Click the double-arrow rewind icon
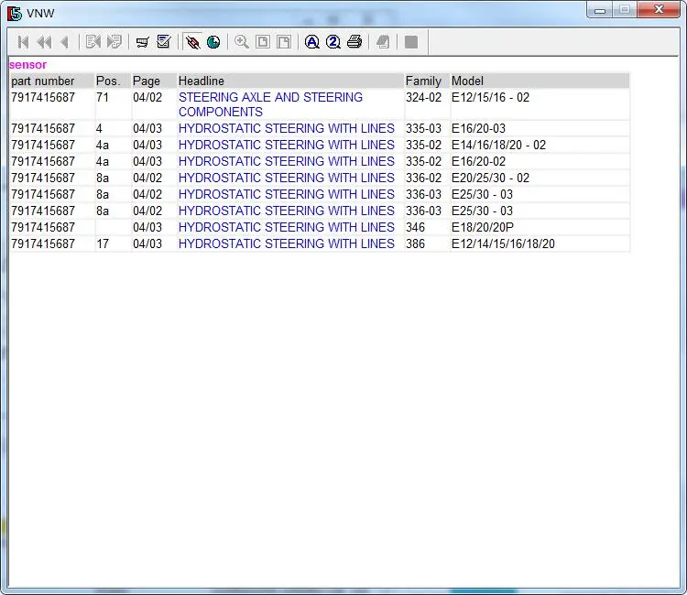This screenshot has width=687, height=595. coord(44,42)
